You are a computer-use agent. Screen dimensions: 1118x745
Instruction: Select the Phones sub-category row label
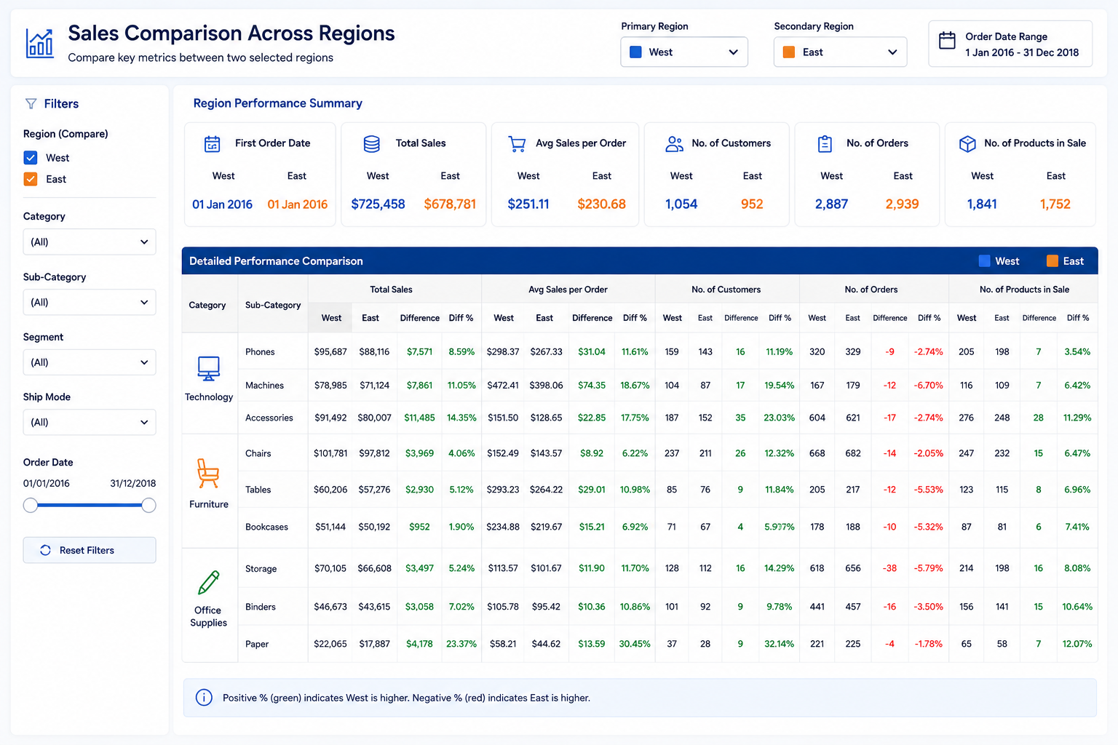tap(260, 352)
